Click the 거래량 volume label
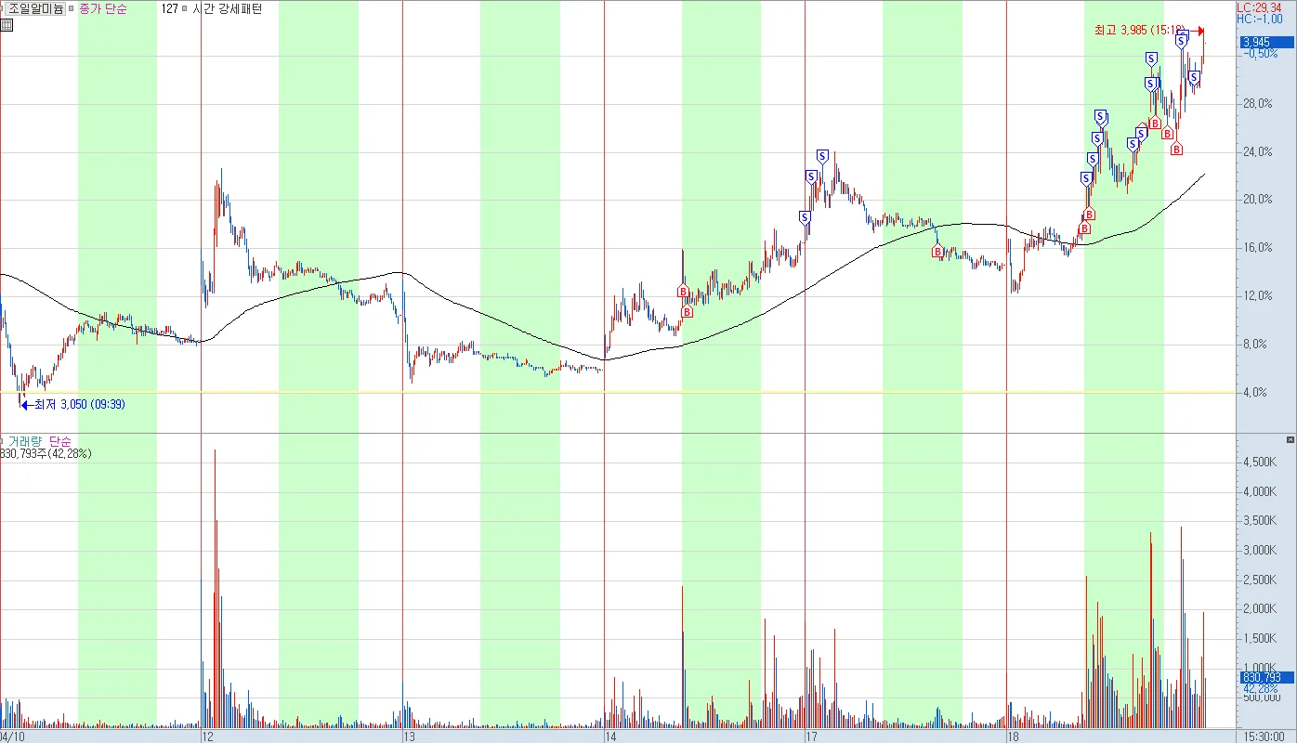 25,441
